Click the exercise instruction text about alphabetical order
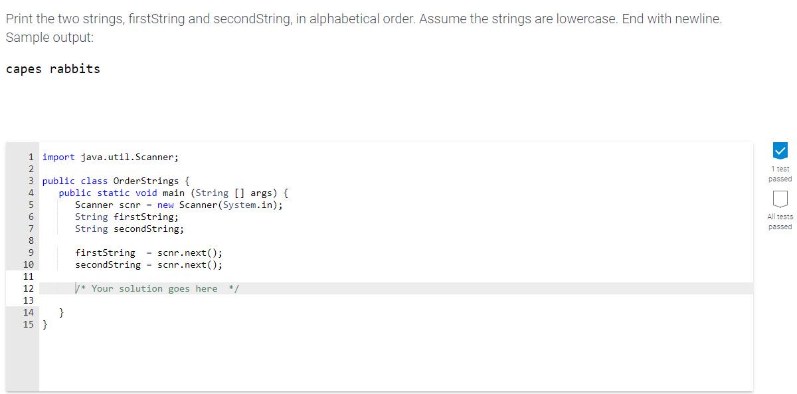Viewport: 797px width, 394px height. 266,19
